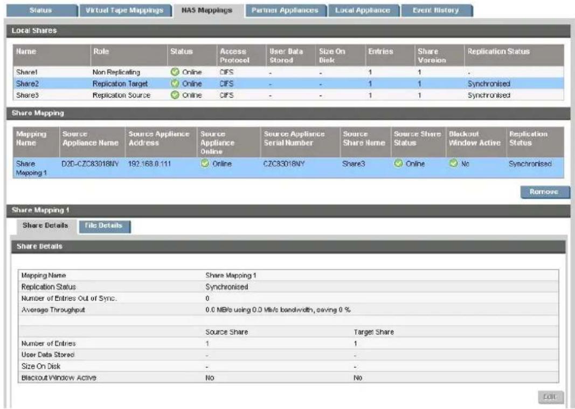Click Share2 row Synchronised status

(489, 83)
